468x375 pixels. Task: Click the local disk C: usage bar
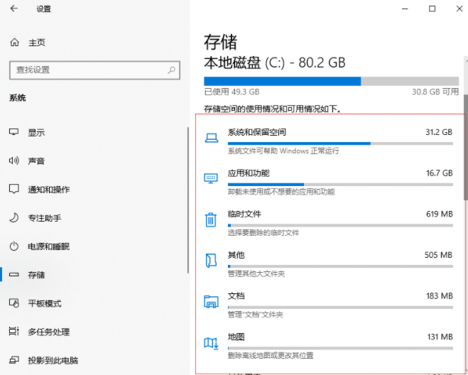pyautogui.click(x=331, y=81)
